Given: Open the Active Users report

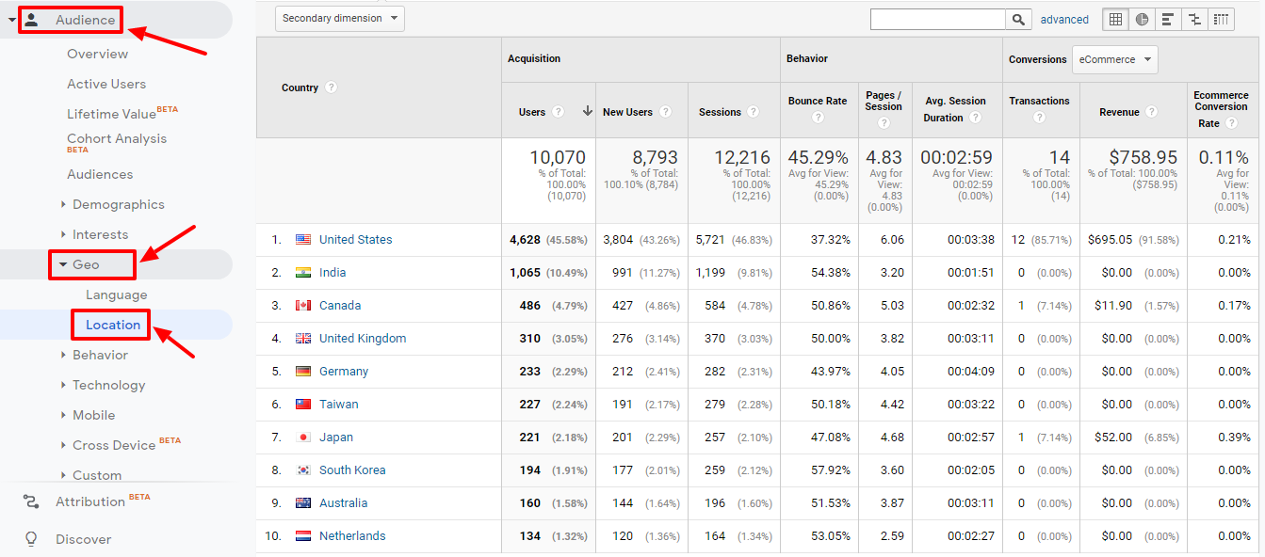Looking at the screenshot, I should (106, 84).
